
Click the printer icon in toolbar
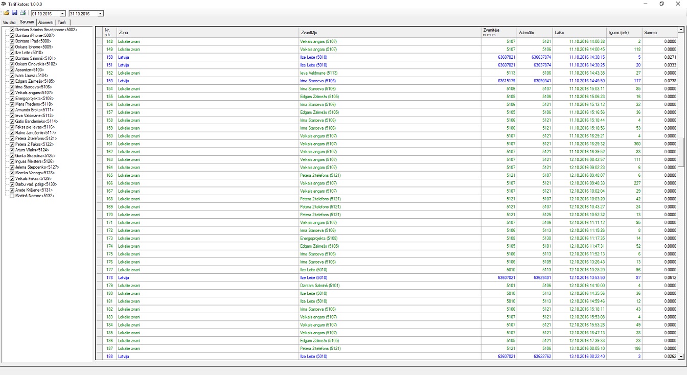click(23, 13)
